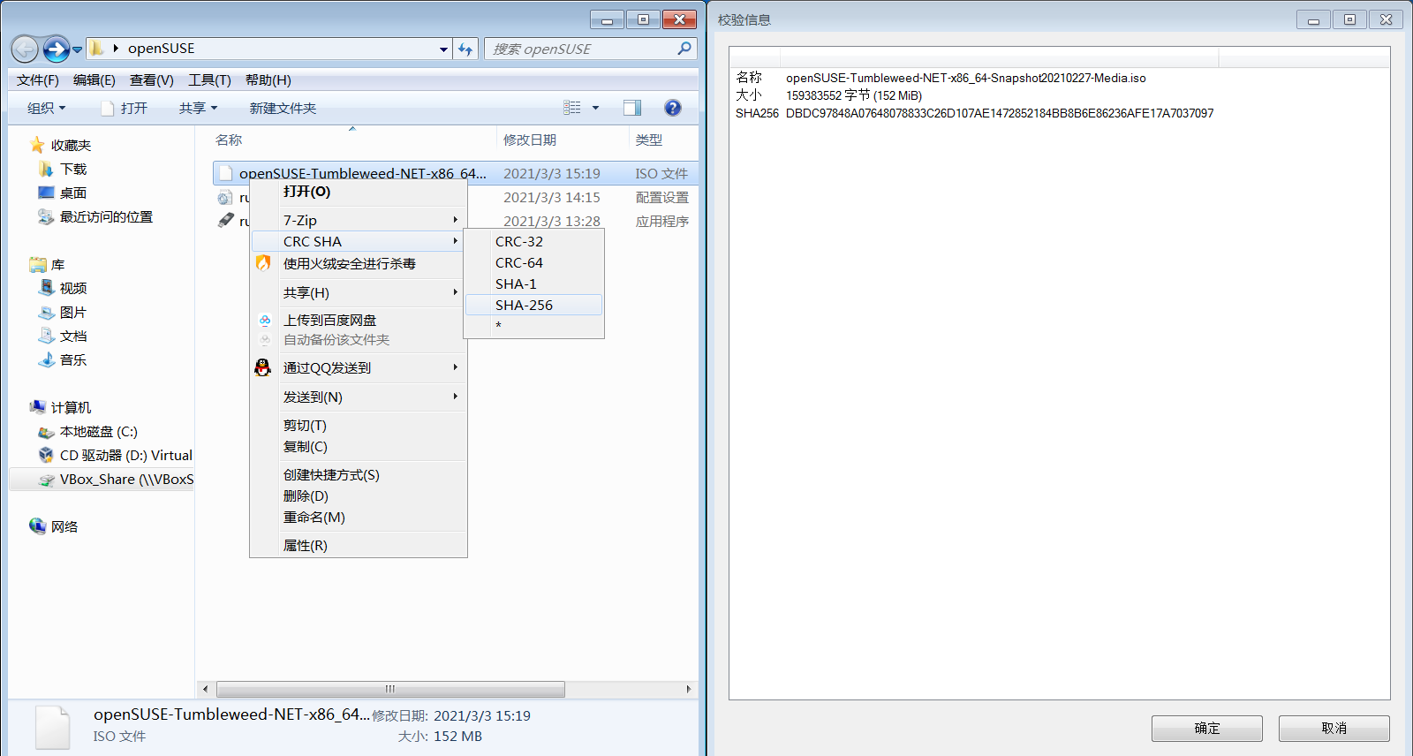Click the QQ penguin icon in context menu
Viewport: 1413px width, 756px height.
coord(263,367)
